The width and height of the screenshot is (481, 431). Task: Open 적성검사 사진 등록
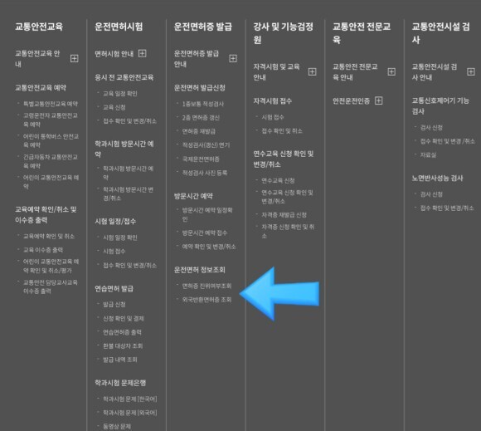pyautogui.click(x=205, y=173)
